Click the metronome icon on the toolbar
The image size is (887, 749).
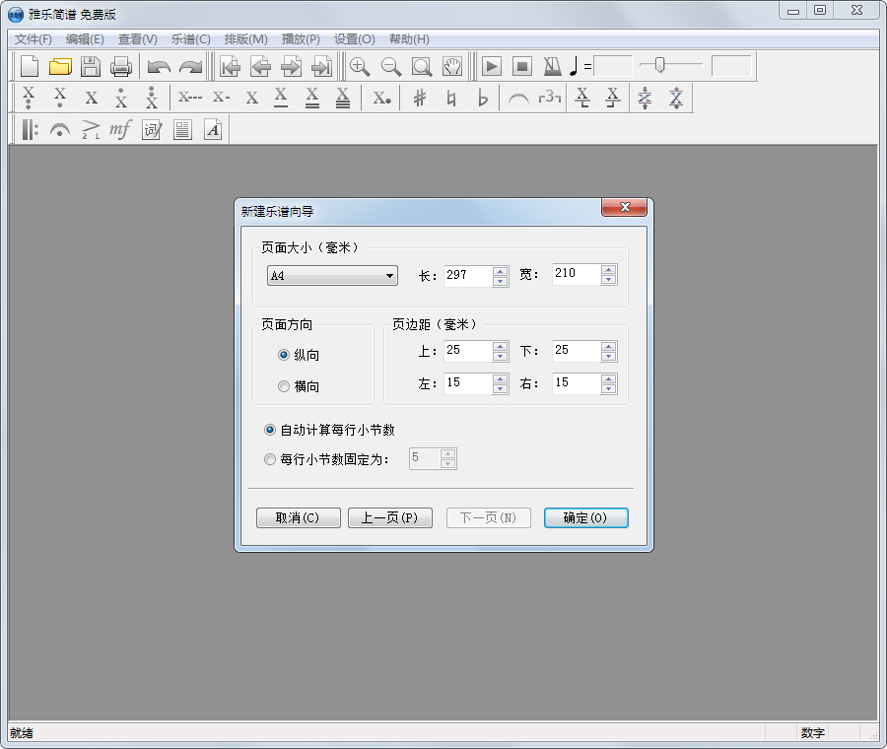pyautogui.click(x=551, y=66)
